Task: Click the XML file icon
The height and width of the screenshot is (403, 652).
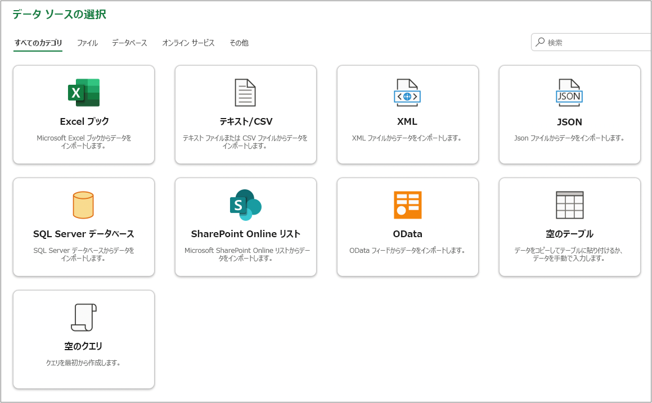Action: pos(407,92)
